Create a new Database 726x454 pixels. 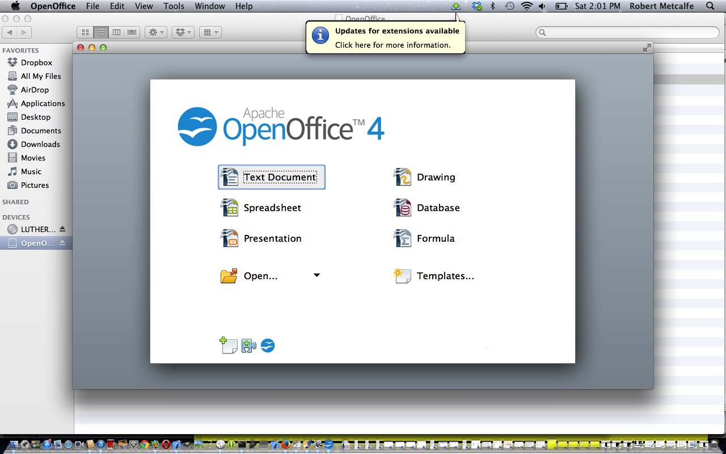427,208
